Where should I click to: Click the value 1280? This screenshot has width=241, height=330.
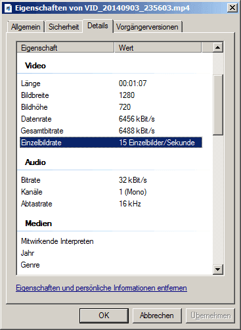pyautogui.click(x=127, y=95)
